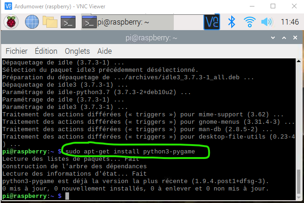
Task: Click the terminal cursor at the last prompt
Action: (x=67, y=196)
